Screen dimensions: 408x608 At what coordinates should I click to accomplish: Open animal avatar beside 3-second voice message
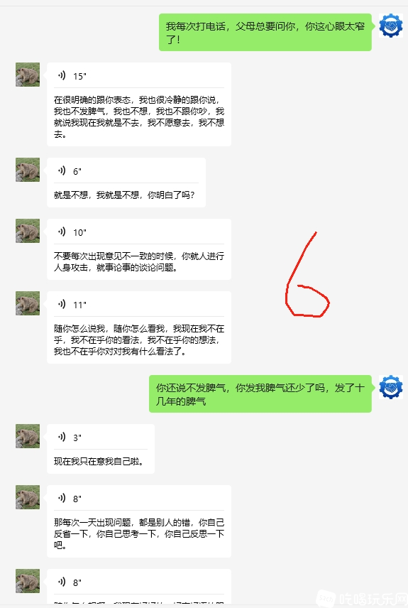[x=28, y=436]
